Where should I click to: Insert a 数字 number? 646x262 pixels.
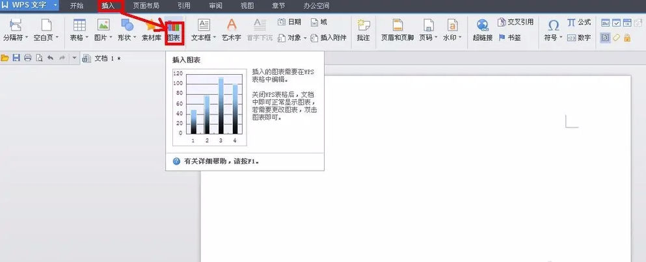pos(579,38)
